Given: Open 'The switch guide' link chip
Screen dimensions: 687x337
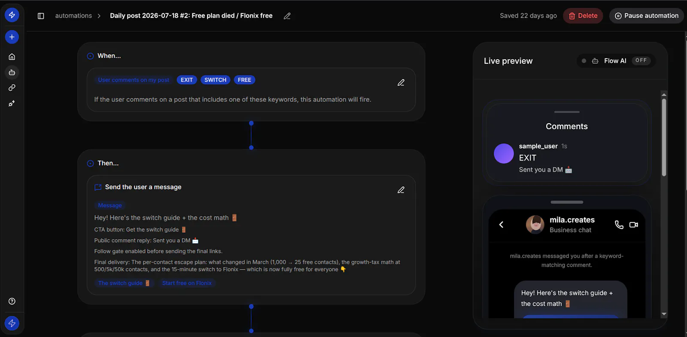Looking at the screenshot, I should point(124,283).
